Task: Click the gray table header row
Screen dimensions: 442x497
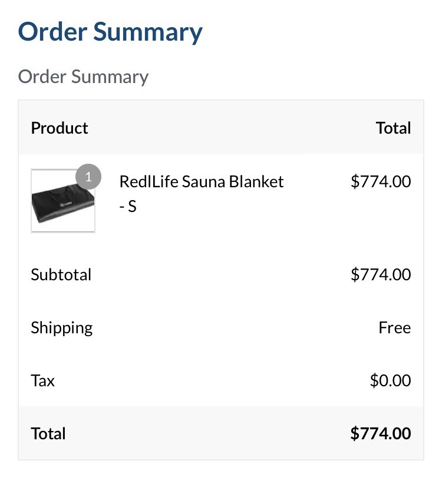Action: [x=221, y=127]
